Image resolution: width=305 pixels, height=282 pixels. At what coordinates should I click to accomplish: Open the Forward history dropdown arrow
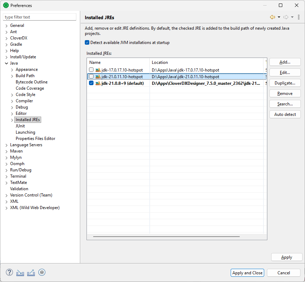(x=292, y=17)
